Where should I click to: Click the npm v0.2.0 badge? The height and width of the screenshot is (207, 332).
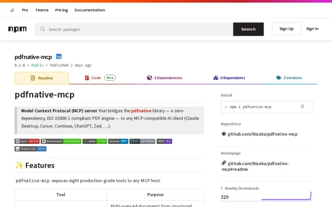27,141
